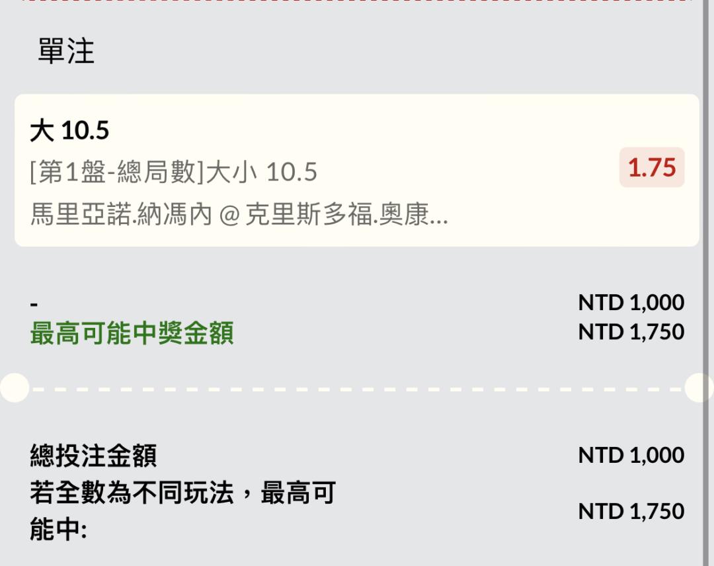This screenshot has width=714, height=566.
Task: Click the red dashed line above 單注
Action: point(357,1)
